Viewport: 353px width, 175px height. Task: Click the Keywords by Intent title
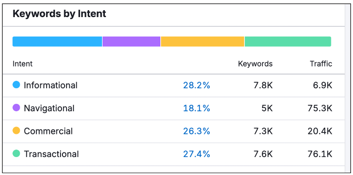tap(59, 14)
